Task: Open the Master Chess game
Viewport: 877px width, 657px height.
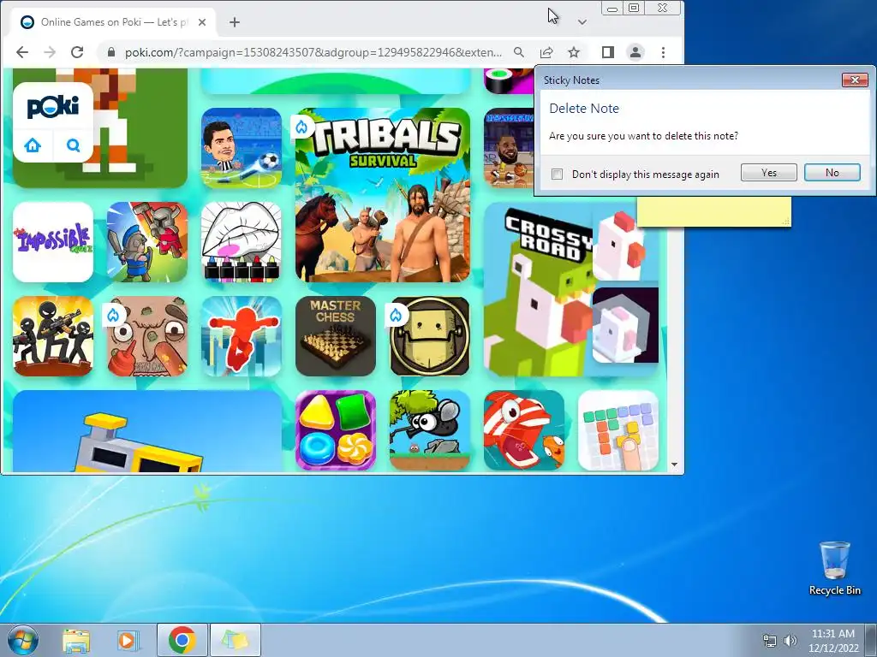Action: point(336,335)
